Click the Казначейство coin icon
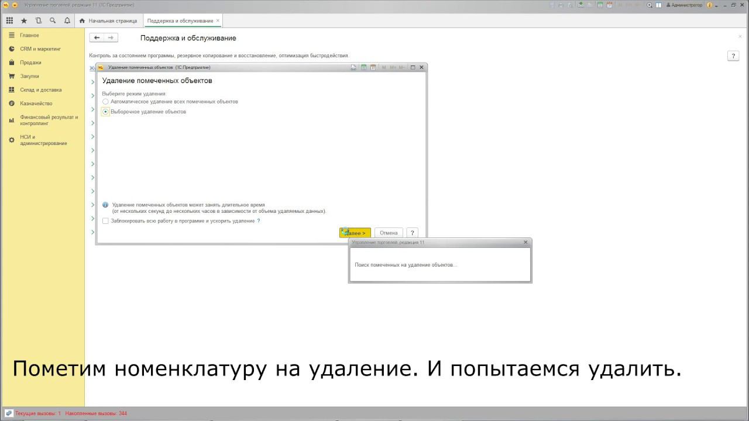The height and width of the screenshot is (421, 749). pyautogui.click(x=12, y=103)
